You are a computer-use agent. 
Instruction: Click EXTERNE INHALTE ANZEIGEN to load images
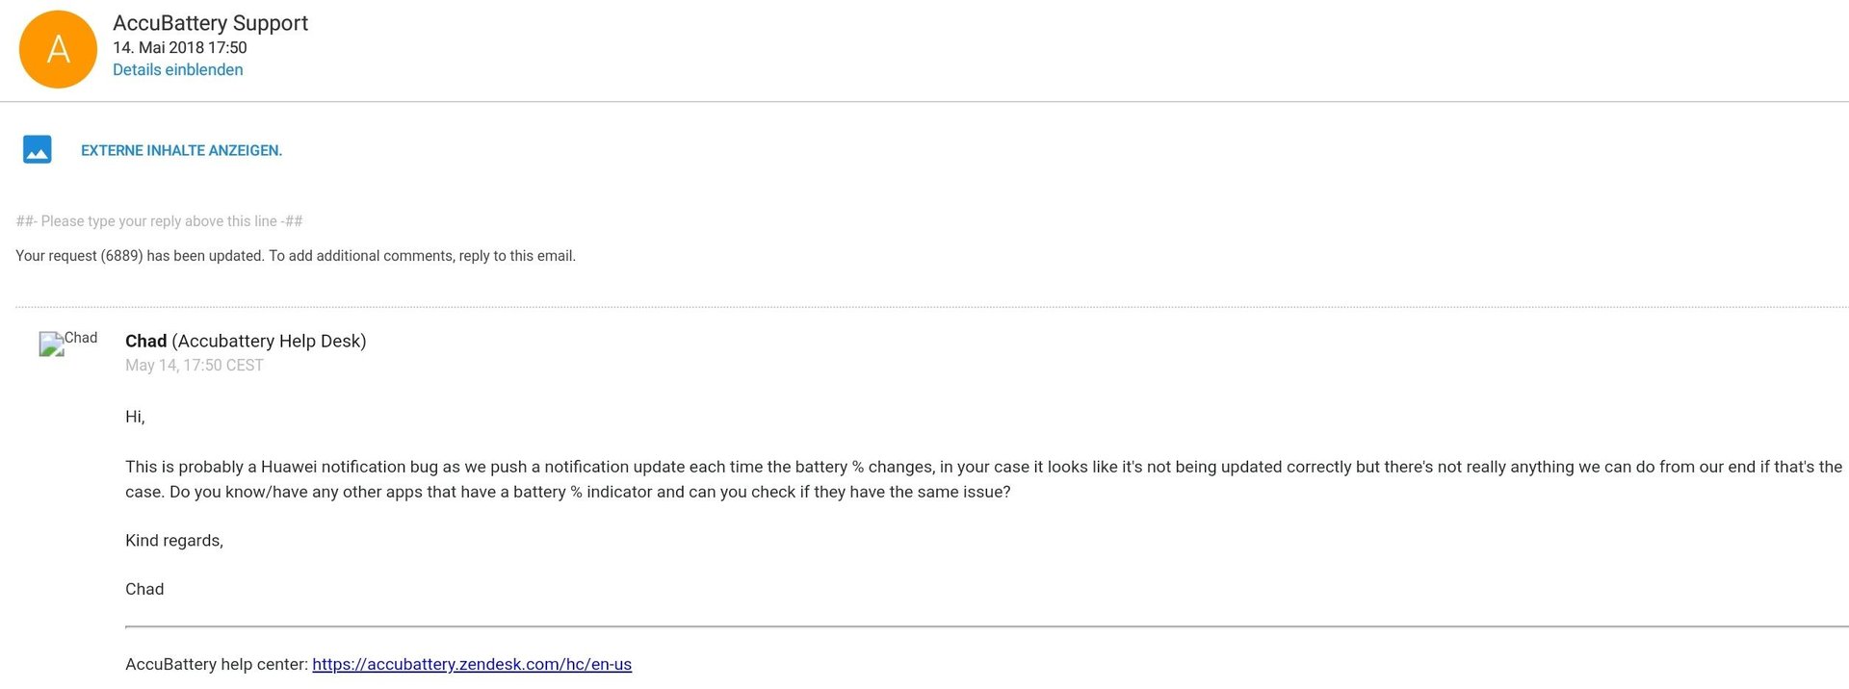click(181, 150)
